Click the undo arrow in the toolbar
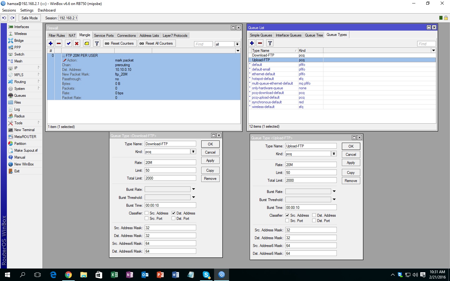Image resolution: width=450 pixels, height=281 pixels. point(4,18)
